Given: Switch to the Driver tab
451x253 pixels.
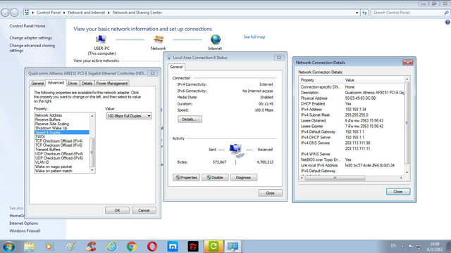Looking at the screenshot, I should [x=73, y=83].
